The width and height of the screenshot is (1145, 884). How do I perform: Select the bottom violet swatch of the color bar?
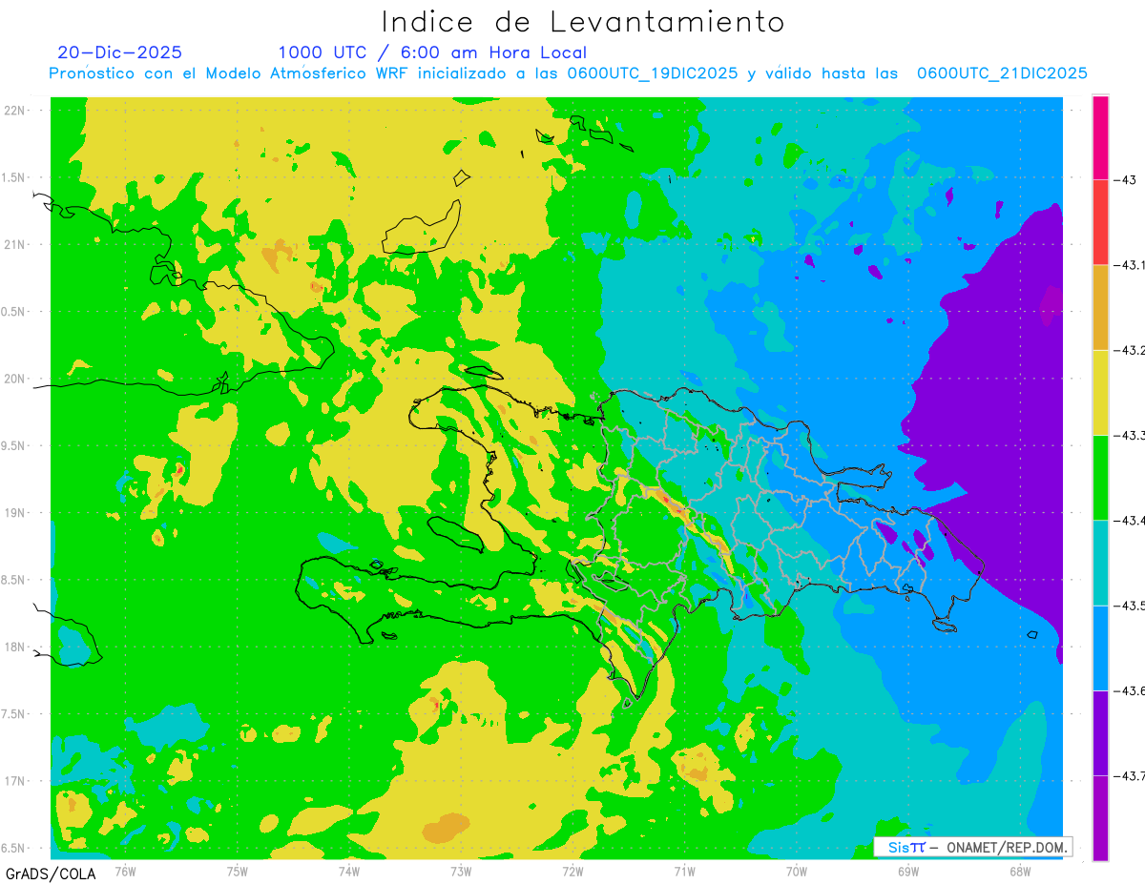point(1100,817)
